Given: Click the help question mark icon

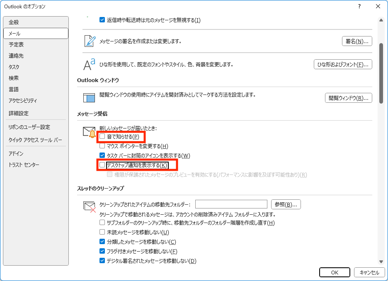Looking at the screenshot, I should [359, 6].
